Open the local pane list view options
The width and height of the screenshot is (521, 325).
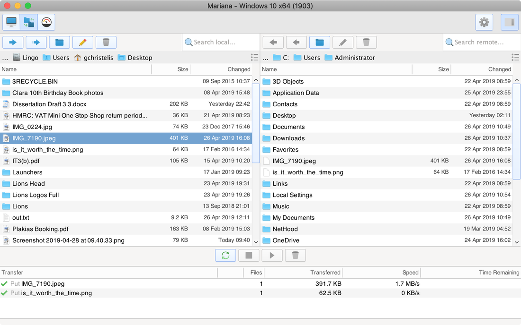(254, 57)
